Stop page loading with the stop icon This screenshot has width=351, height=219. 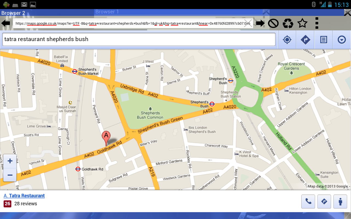(x=273, y=23)
